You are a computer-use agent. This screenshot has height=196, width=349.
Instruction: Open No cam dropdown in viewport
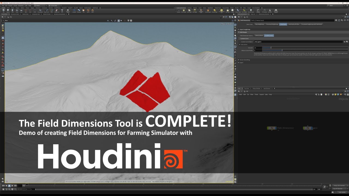tap(230, 24)
